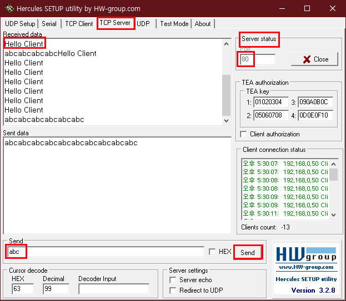This screenshot has height=301, width=346.
Task: Select the first 5:30:07 connection entry
Action: click(x=285, y=164)
